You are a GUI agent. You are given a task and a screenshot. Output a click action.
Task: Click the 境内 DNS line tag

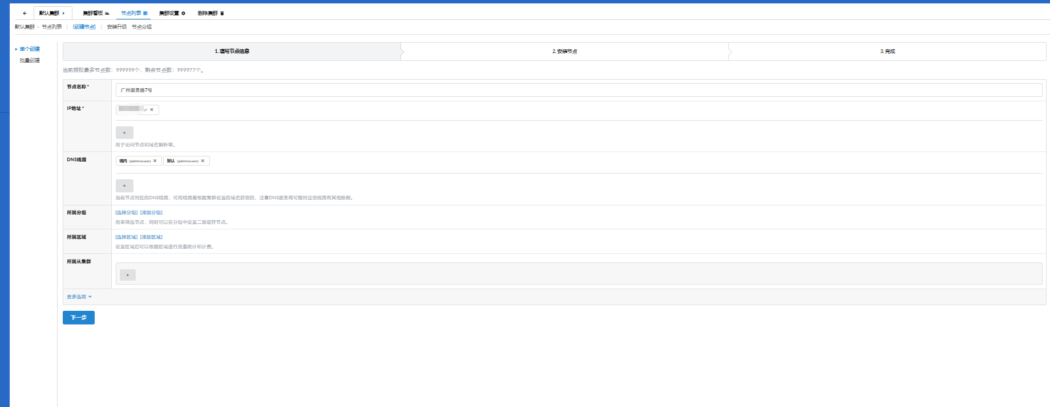(x=139, y=161)
